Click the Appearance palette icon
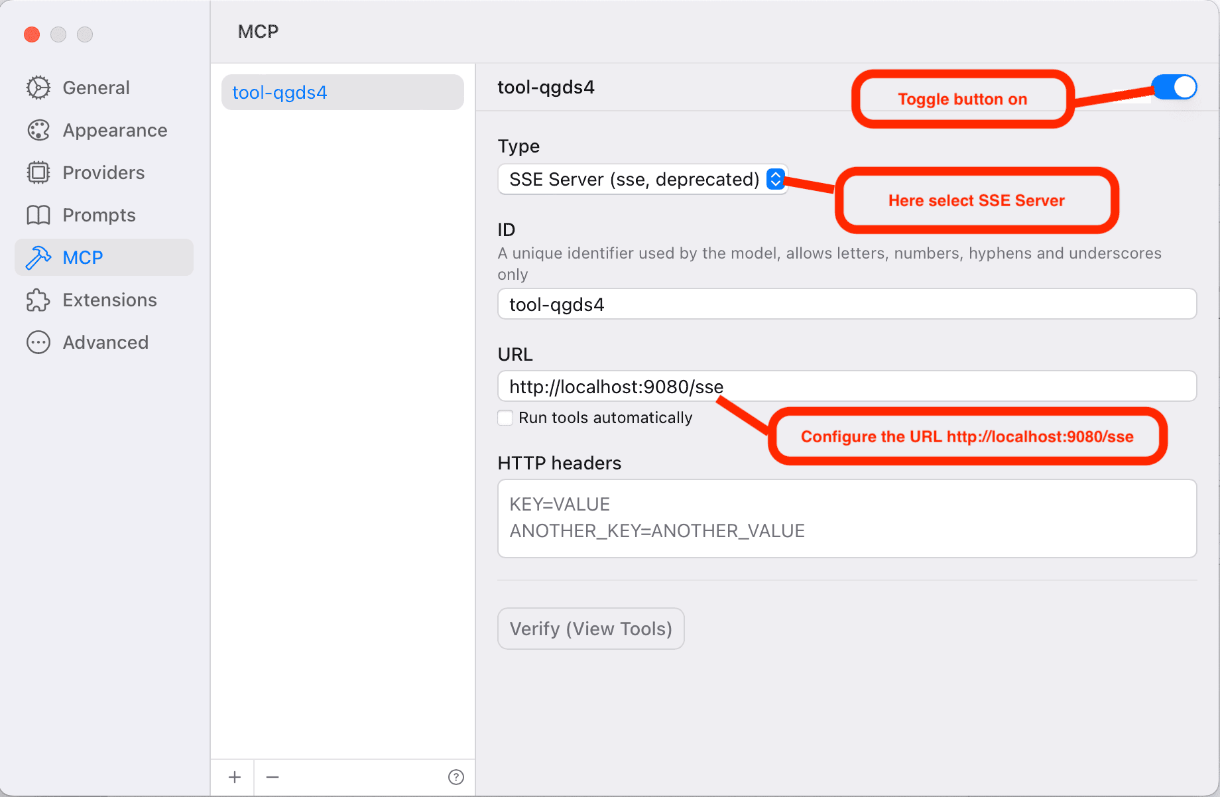Image resolution: width=1220 pixels, height=797 pixels. 38,130
